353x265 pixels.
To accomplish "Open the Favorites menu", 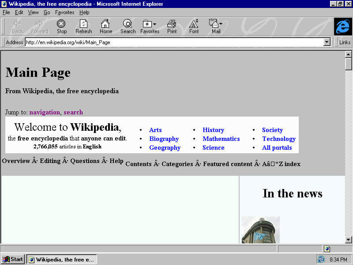I will pyautogui.click(x=64, y=12).
